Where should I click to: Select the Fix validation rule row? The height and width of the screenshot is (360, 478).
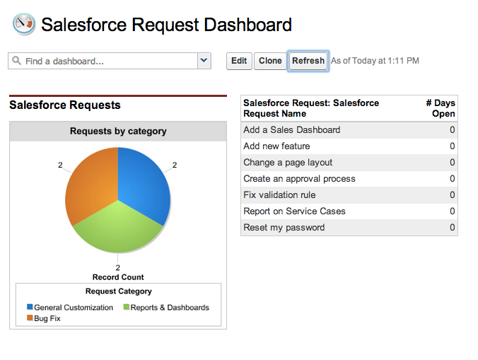click(349, 195)
